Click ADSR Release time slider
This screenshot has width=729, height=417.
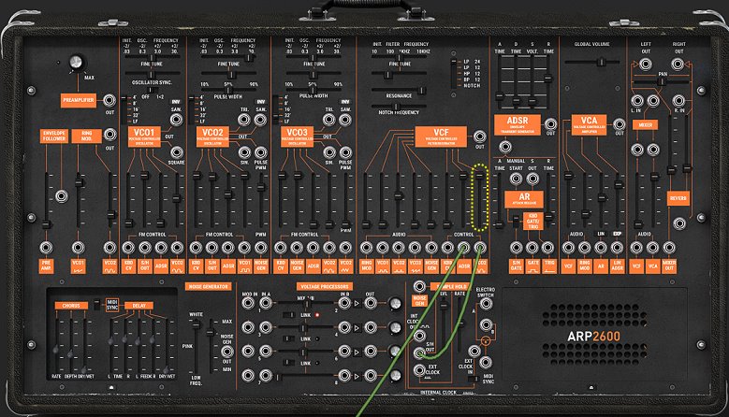(548, 79)
